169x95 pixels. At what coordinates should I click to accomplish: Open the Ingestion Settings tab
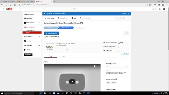[x=63, y=18]
